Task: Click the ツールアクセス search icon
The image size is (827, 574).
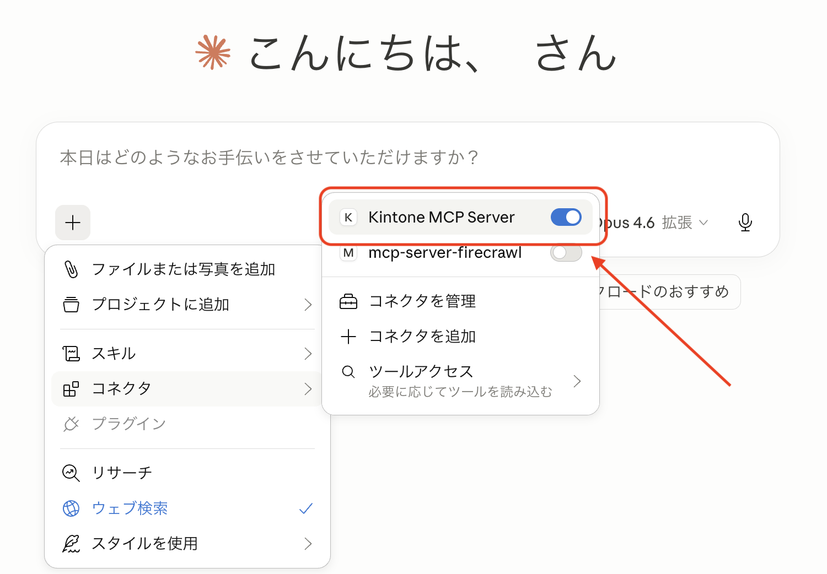Action: click(348, 372)
